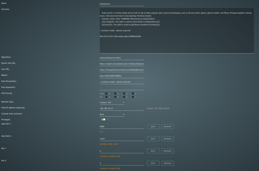Toggle HT 6 pinning checkbox
The width and height of the screenshot is (259, 171).
click(x=124, y=97)
